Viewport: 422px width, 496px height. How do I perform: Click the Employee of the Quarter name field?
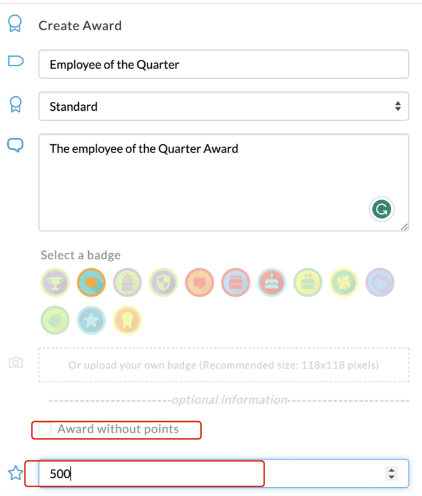click(224, 64)
